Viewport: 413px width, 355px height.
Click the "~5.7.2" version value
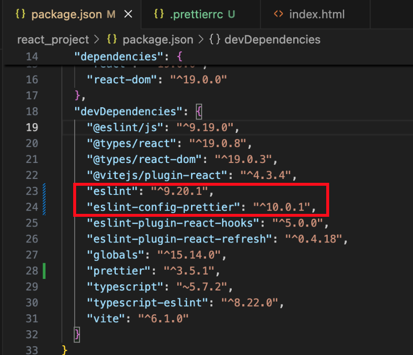tap(202, 287)
